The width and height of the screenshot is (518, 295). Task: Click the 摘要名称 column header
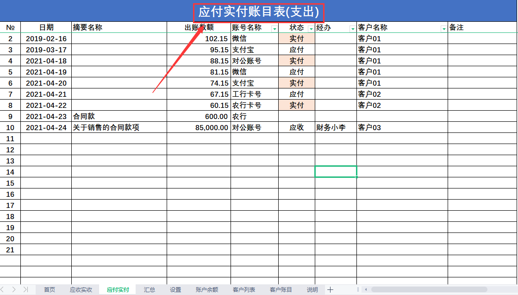[x=119, y=27]
